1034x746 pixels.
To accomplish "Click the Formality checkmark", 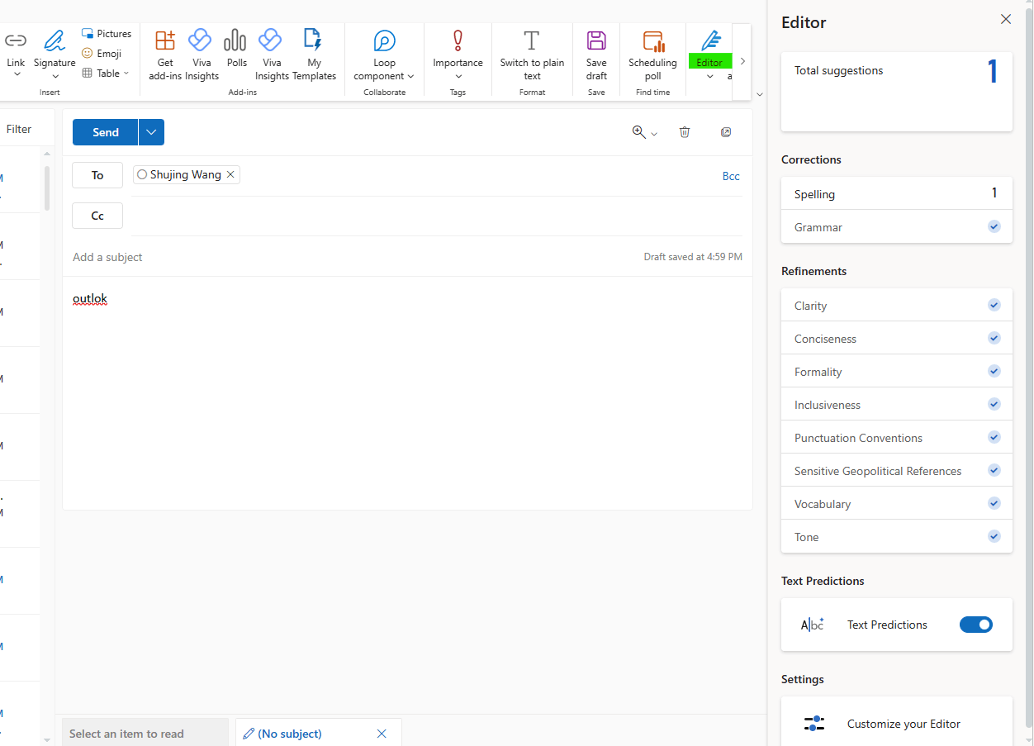I will [x=994, y=371].
